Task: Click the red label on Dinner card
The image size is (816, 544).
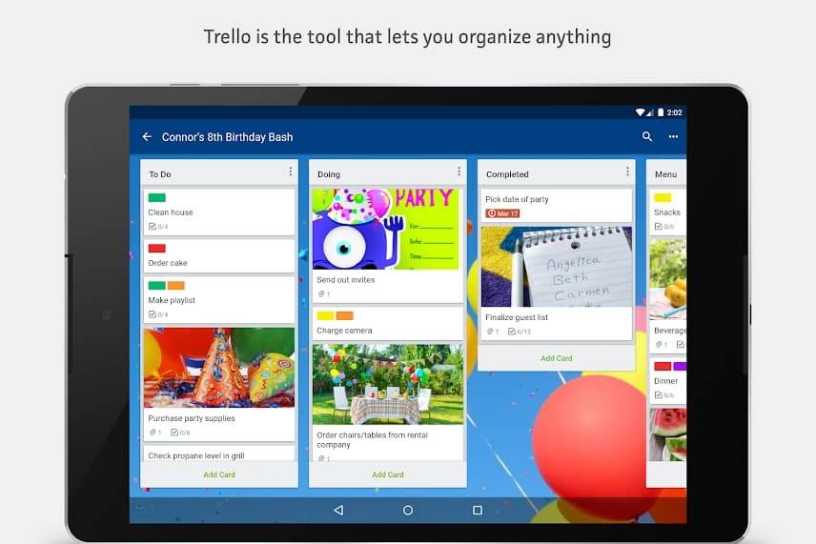Action: tap(663, 366)
